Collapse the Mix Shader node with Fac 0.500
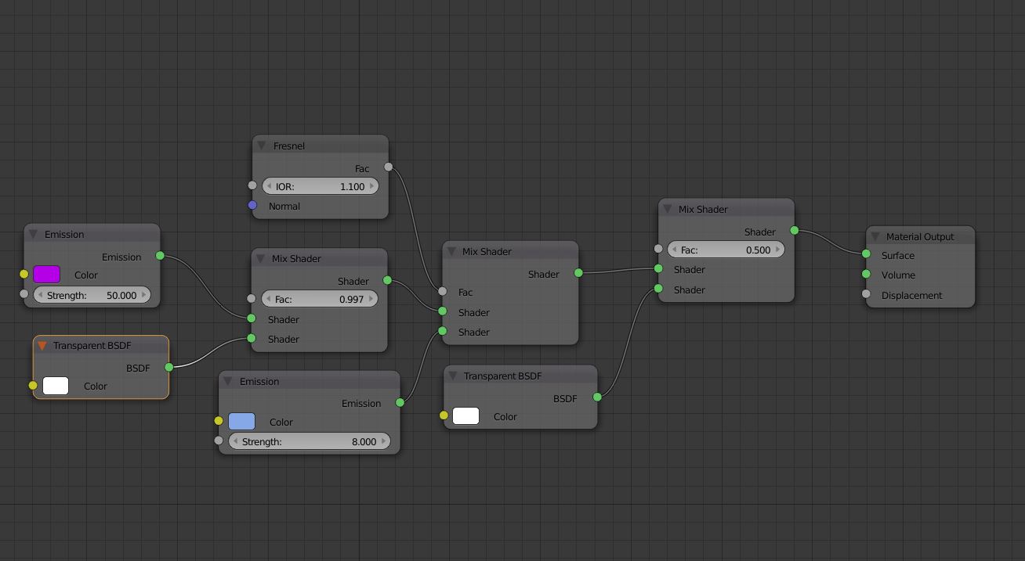The width and height of the screenshot is (1025, 561). pos(668,209)
